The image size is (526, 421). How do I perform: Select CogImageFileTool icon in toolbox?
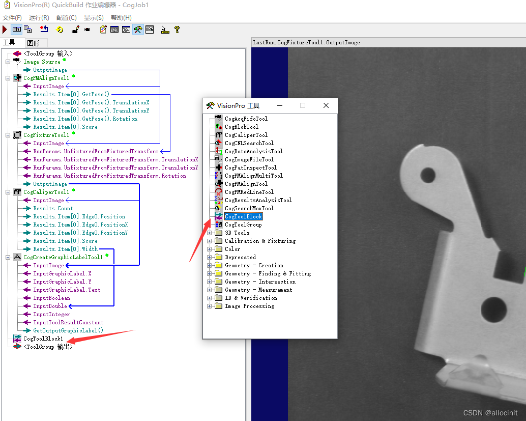[x=218, y=159]
